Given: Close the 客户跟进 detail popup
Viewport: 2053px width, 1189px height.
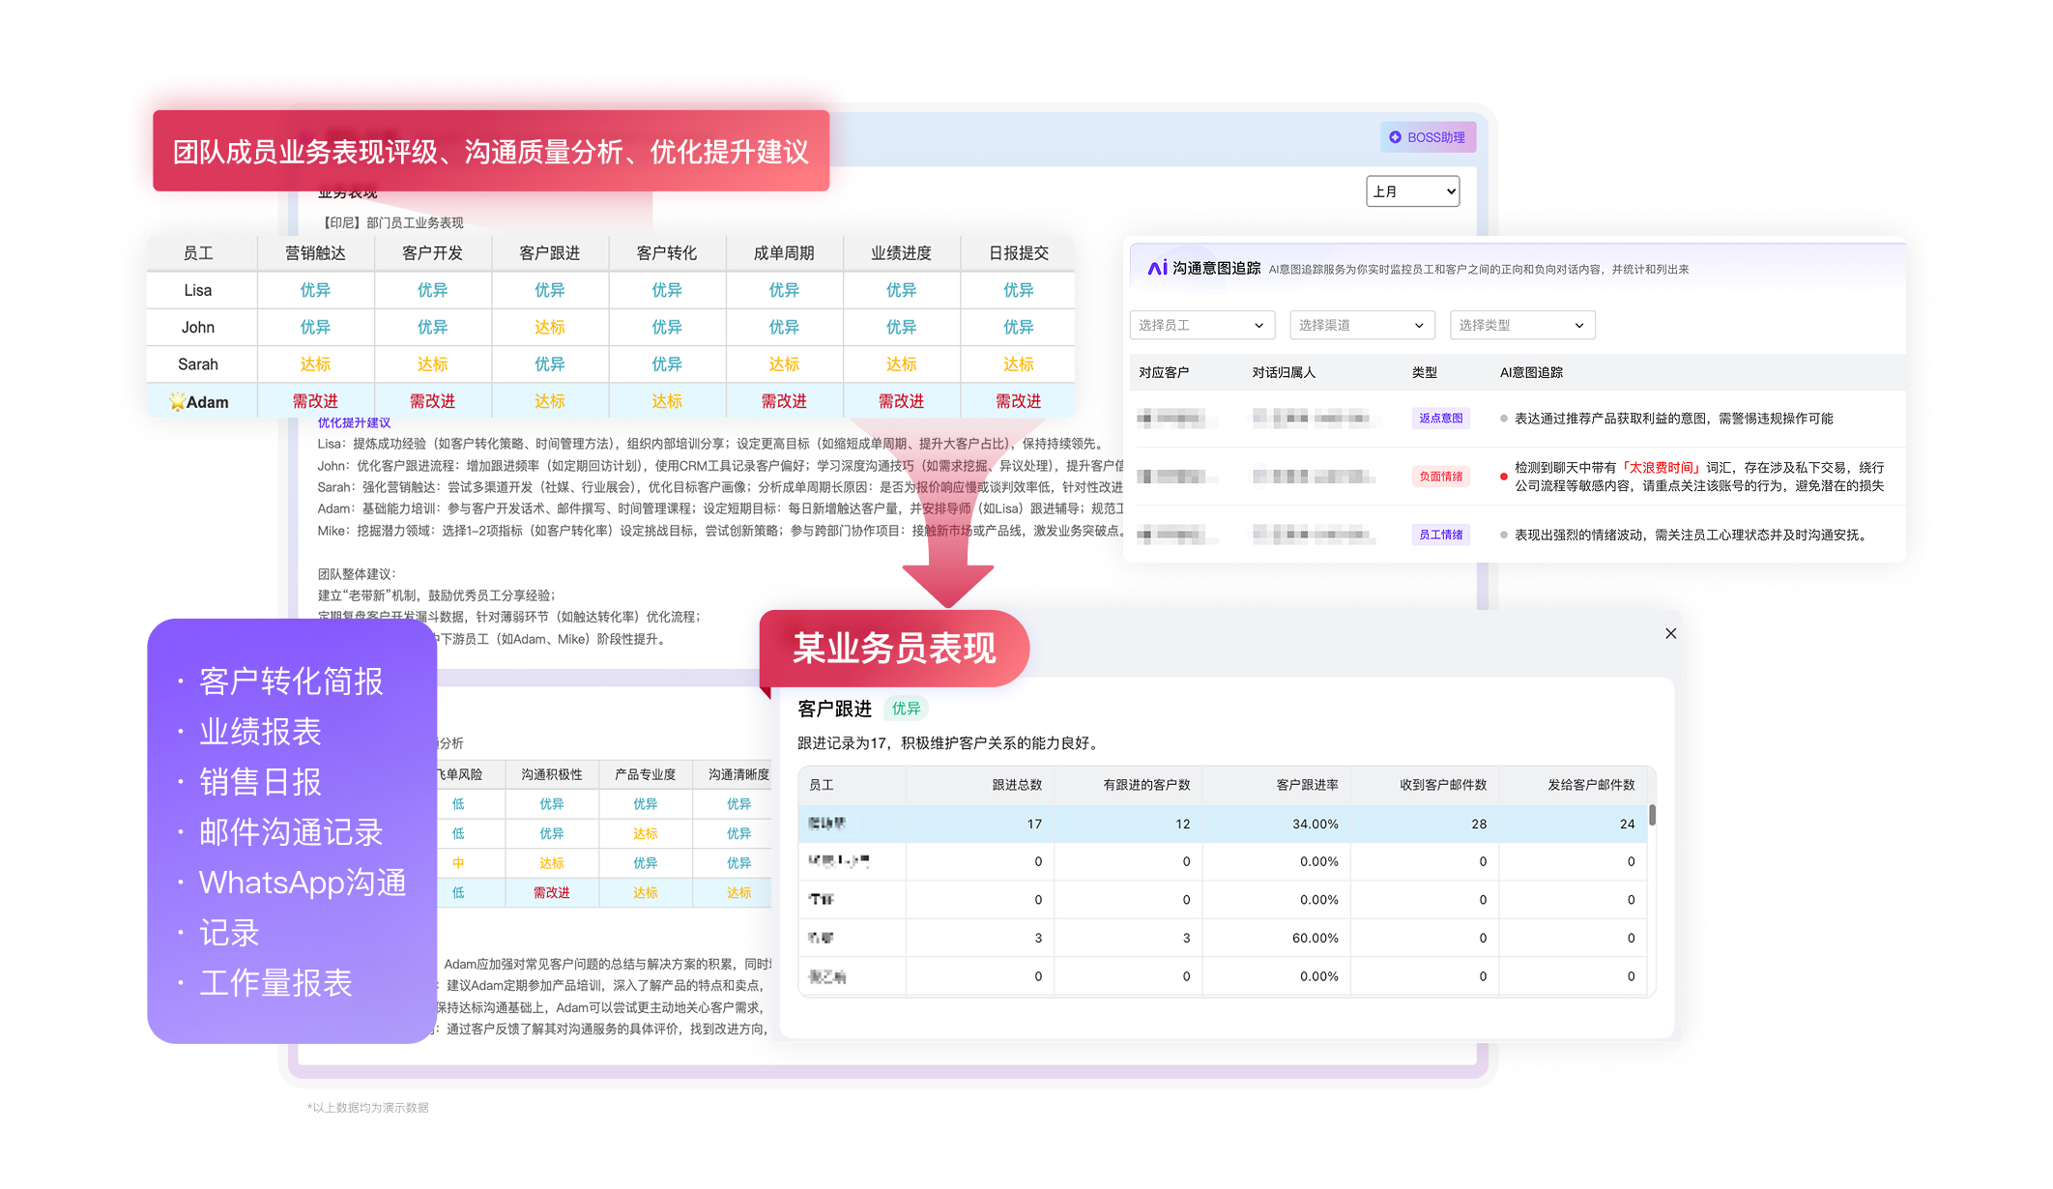Looking at the screenshot, I should pos(1670,633).
